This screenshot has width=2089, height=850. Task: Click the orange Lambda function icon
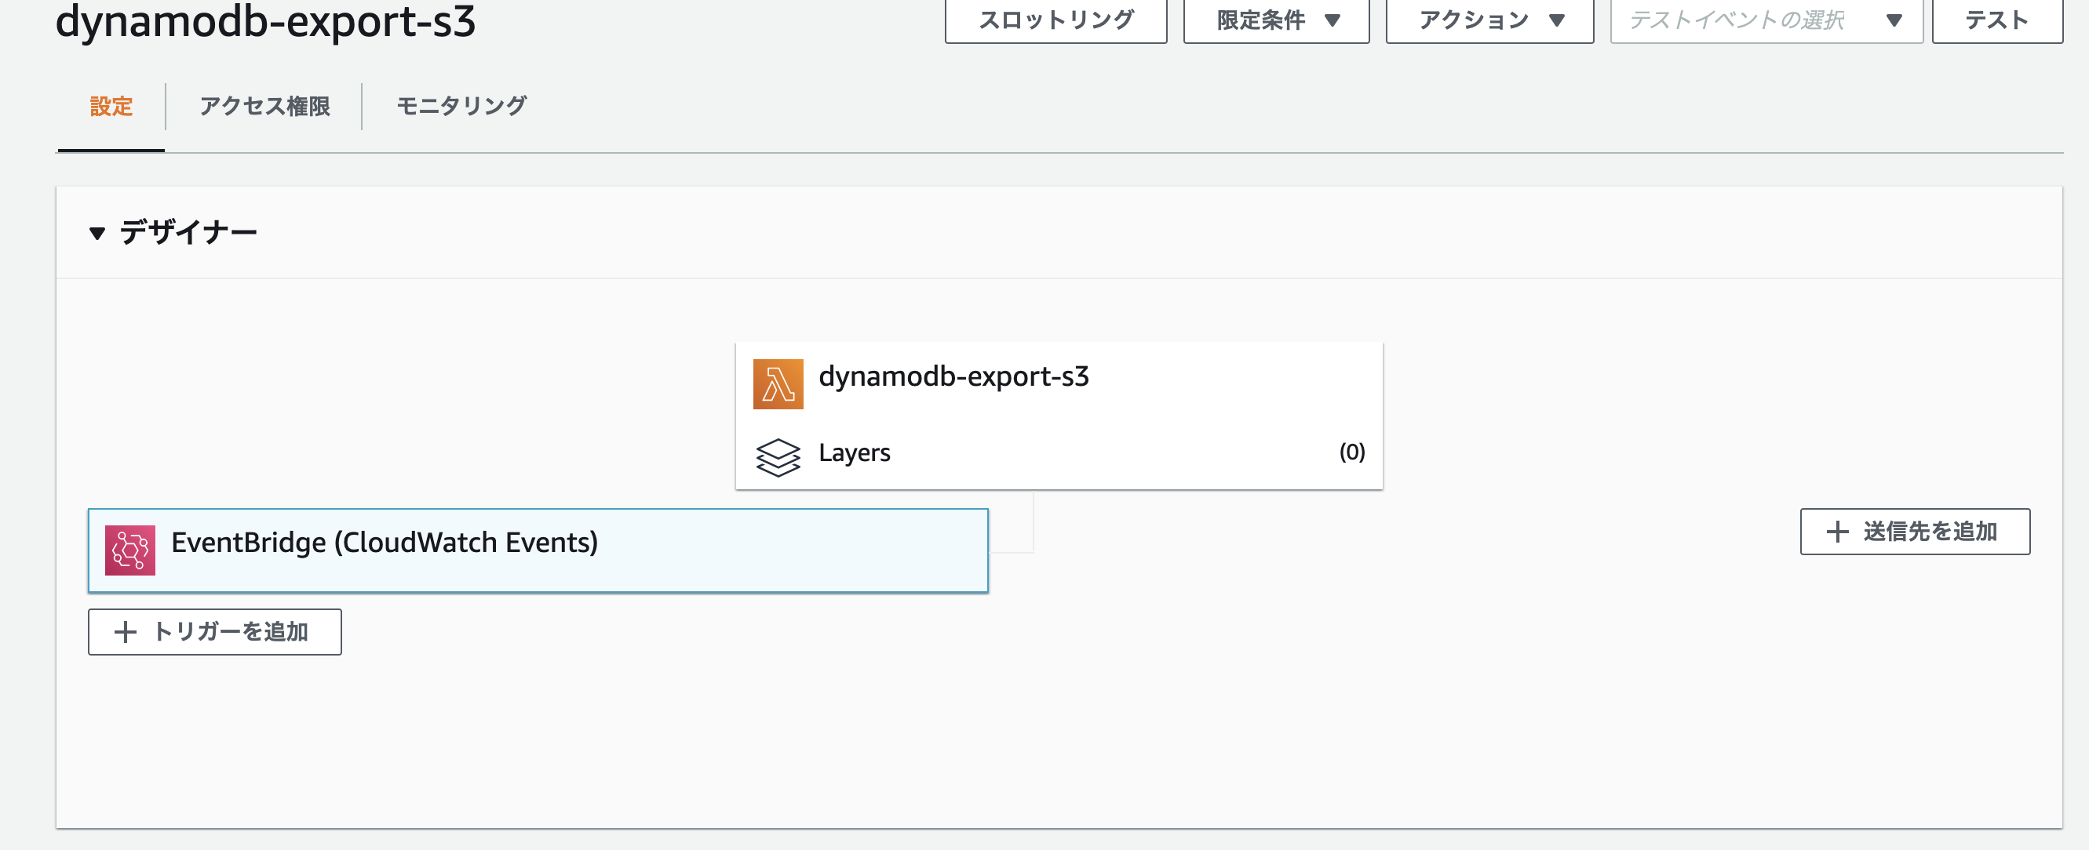(778, 384)
